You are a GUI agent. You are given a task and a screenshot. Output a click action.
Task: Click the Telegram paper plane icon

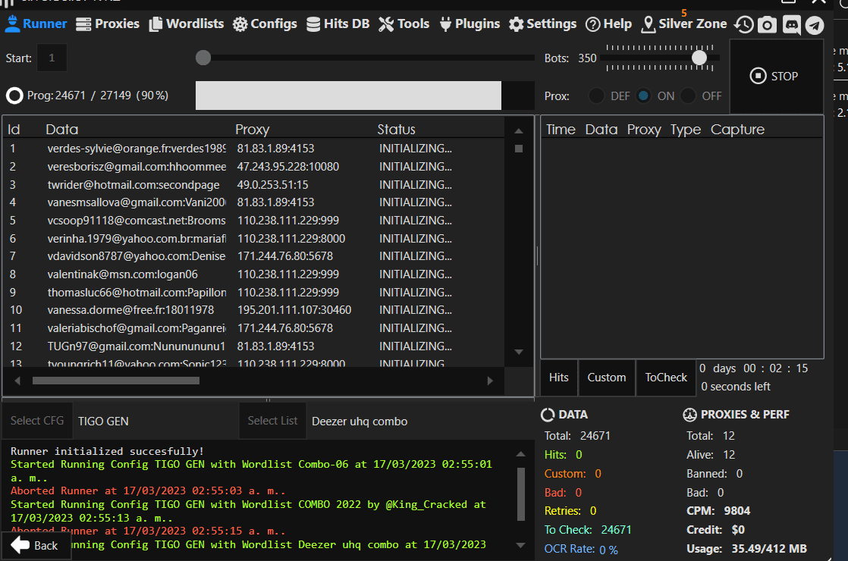(x=815, y=25)
